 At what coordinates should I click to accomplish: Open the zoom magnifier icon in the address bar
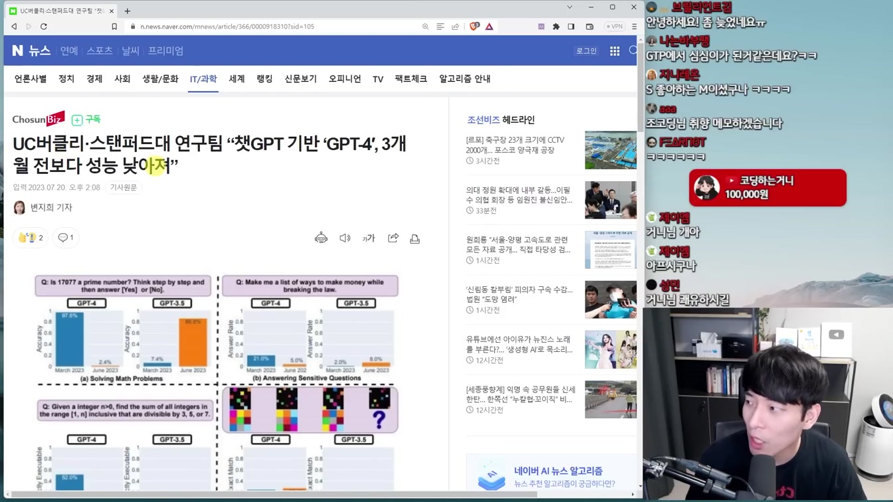click(x=425, y=27)
